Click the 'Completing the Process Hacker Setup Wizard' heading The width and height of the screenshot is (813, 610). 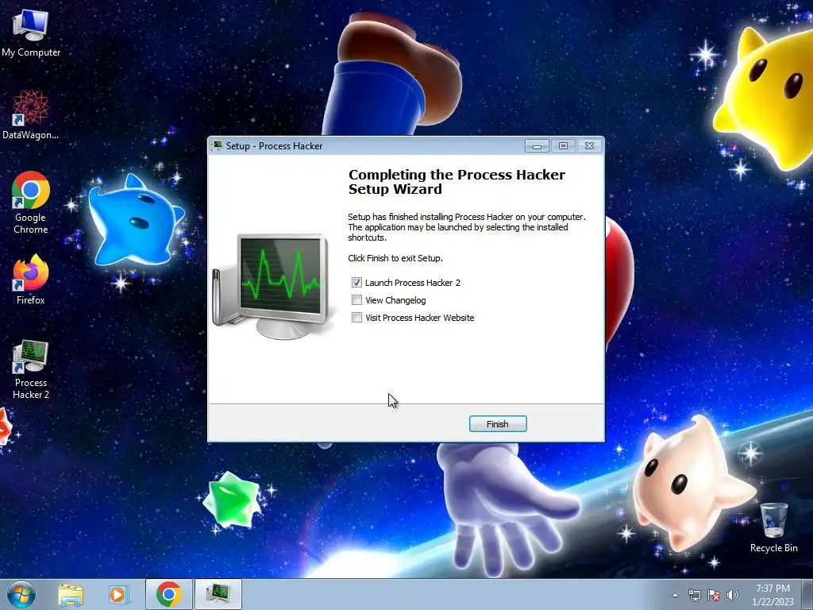[x=457, y=182]
